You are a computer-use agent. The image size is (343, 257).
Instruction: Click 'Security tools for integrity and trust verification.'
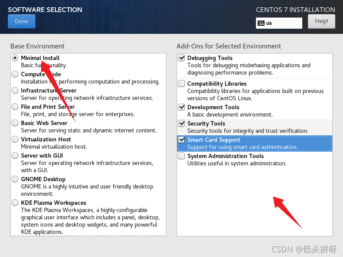pyautogui.click(x=248, y=131)
